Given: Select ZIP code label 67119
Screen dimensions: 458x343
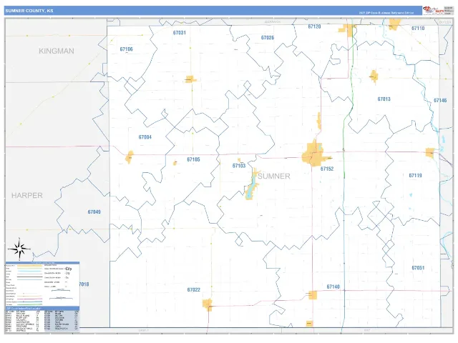Looking at the screenshot, I should [x=415, y=176].
